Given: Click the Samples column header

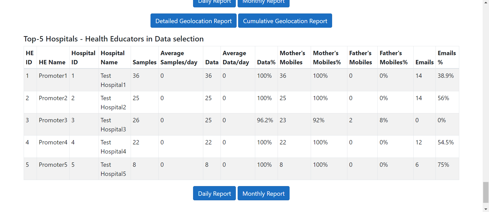Looking at the screenshot, I should [144, 62].
